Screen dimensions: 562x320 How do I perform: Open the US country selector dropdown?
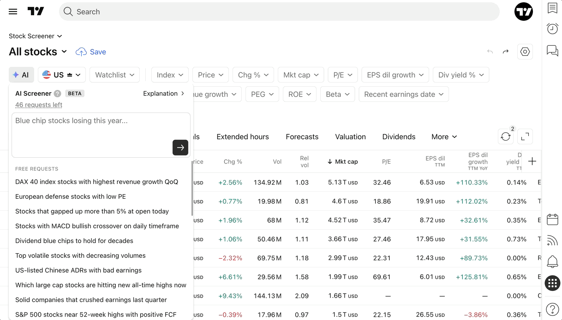[61, 75]
